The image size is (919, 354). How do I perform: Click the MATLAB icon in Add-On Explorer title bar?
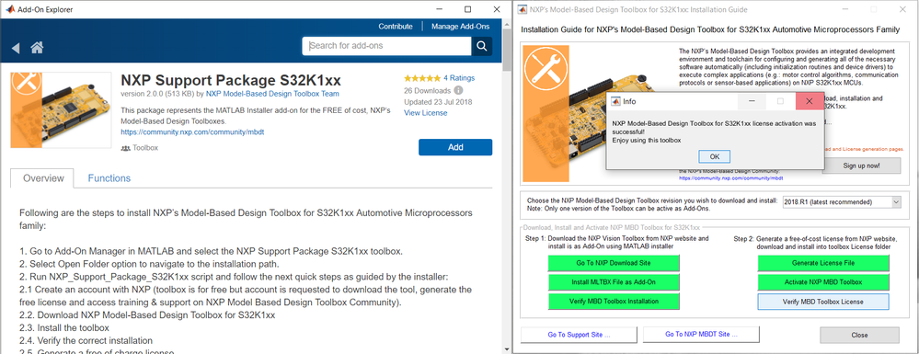pyautogui.click(x=9, y=9)
